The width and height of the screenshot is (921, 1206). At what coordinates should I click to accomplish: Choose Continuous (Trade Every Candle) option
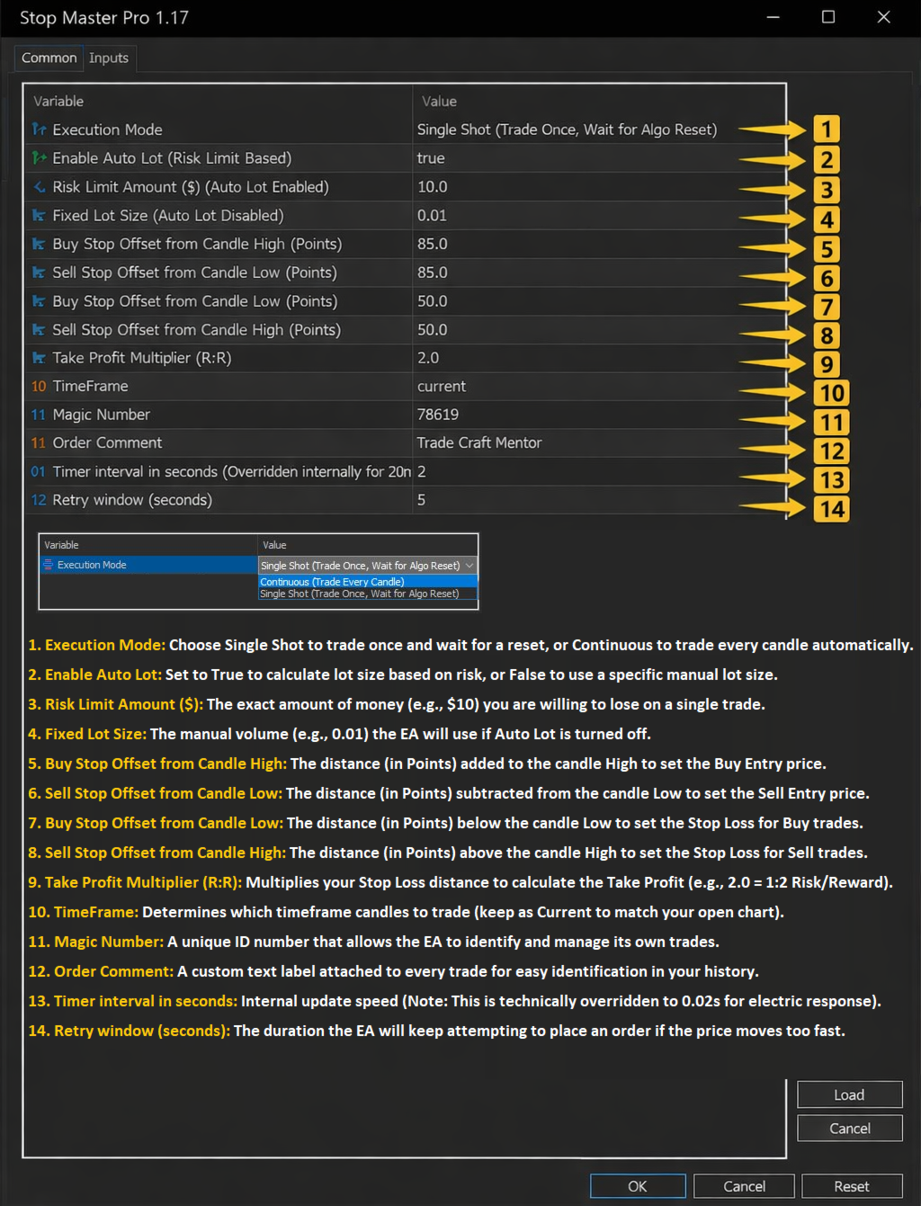[332, 582]
